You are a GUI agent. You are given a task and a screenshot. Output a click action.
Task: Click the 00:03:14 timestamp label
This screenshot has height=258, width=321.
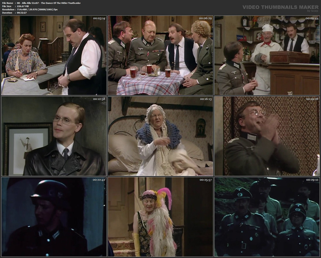pyautogui.click(x=99, y=18)
